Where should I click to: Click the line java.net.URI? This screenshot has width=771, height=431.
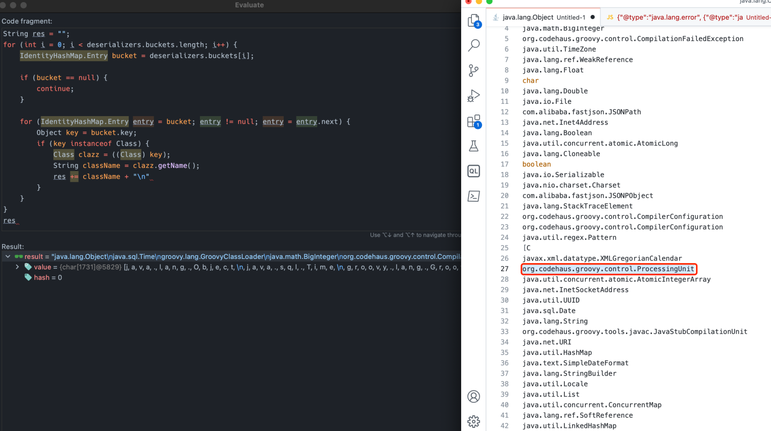coord(547,342)
